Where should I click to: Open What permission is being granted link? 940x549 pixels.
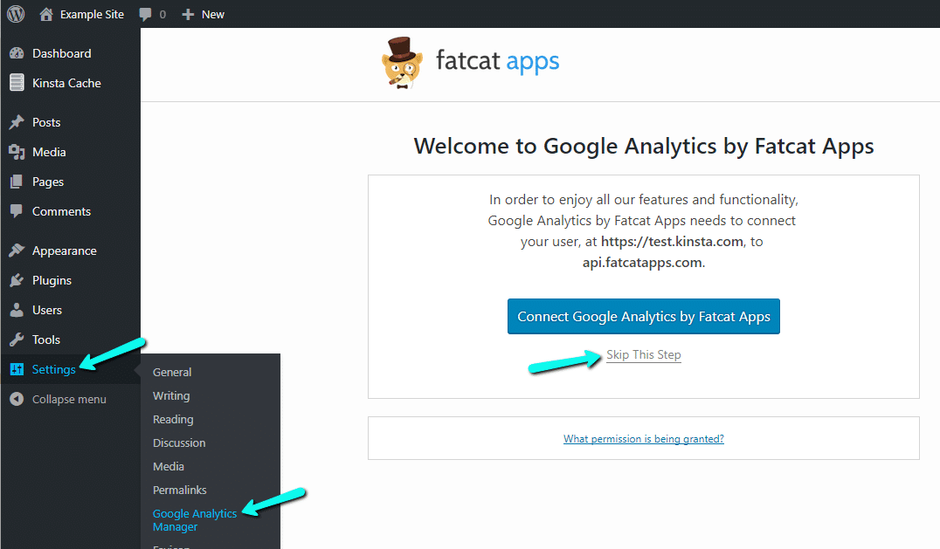pos(644,439)
